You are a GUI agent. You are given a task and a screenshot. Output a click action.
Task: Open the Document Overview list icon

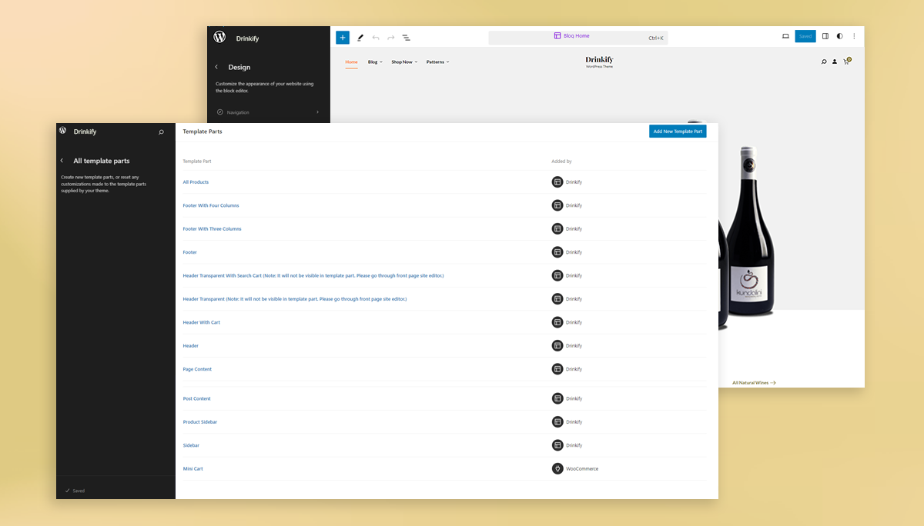[x=407, y=37]
